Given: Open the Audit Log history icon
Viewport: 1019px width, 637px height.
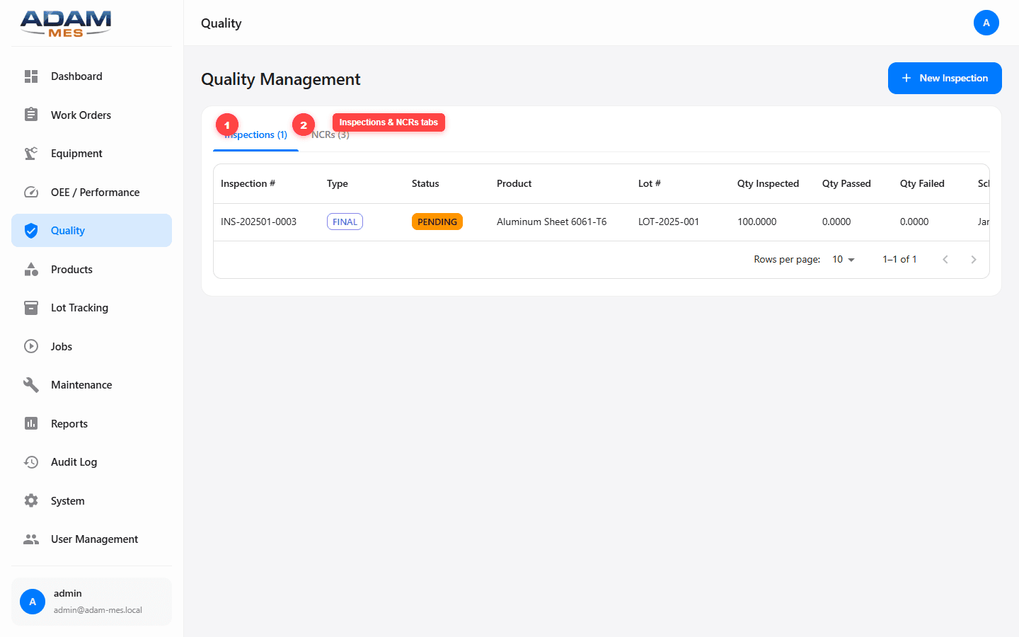Looking at the screenshot, I should (x=31, y=461).
